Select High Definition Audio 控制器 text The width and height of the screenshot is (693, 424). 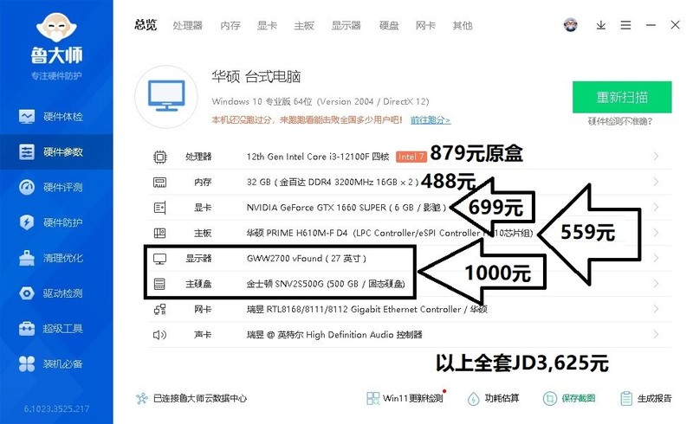point(364,335)
